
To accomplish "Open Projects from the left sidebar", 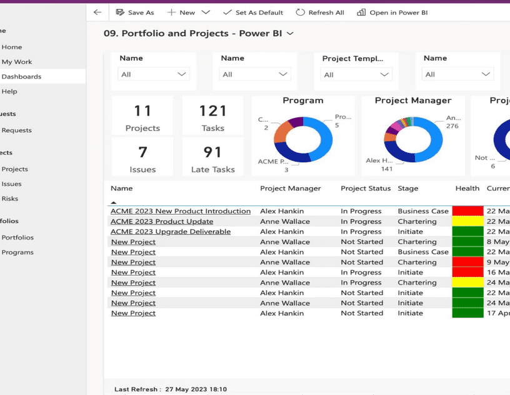I will pos(15,168).
